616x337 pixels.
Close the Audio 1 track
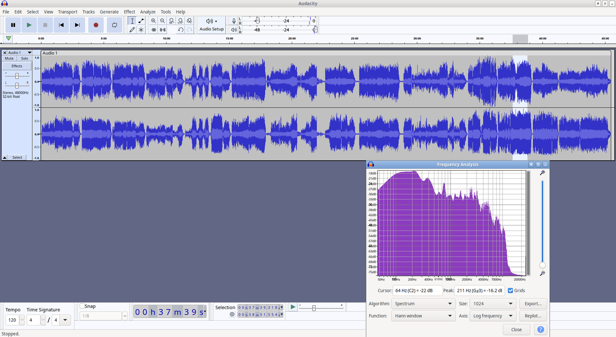click(x=5, y=52)
